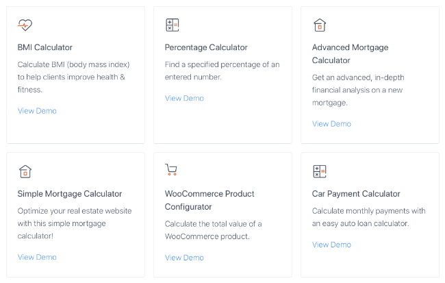The width and height of the screenshot is (445, 283).
Task: Click the heartbeat icon on BMI Calculator card
Action: [25, 25]
